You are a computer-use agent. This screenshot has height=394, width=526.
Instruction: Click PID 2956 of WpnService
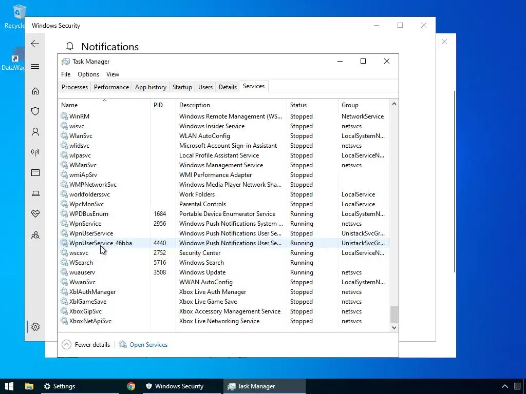[x=160, y=224]
